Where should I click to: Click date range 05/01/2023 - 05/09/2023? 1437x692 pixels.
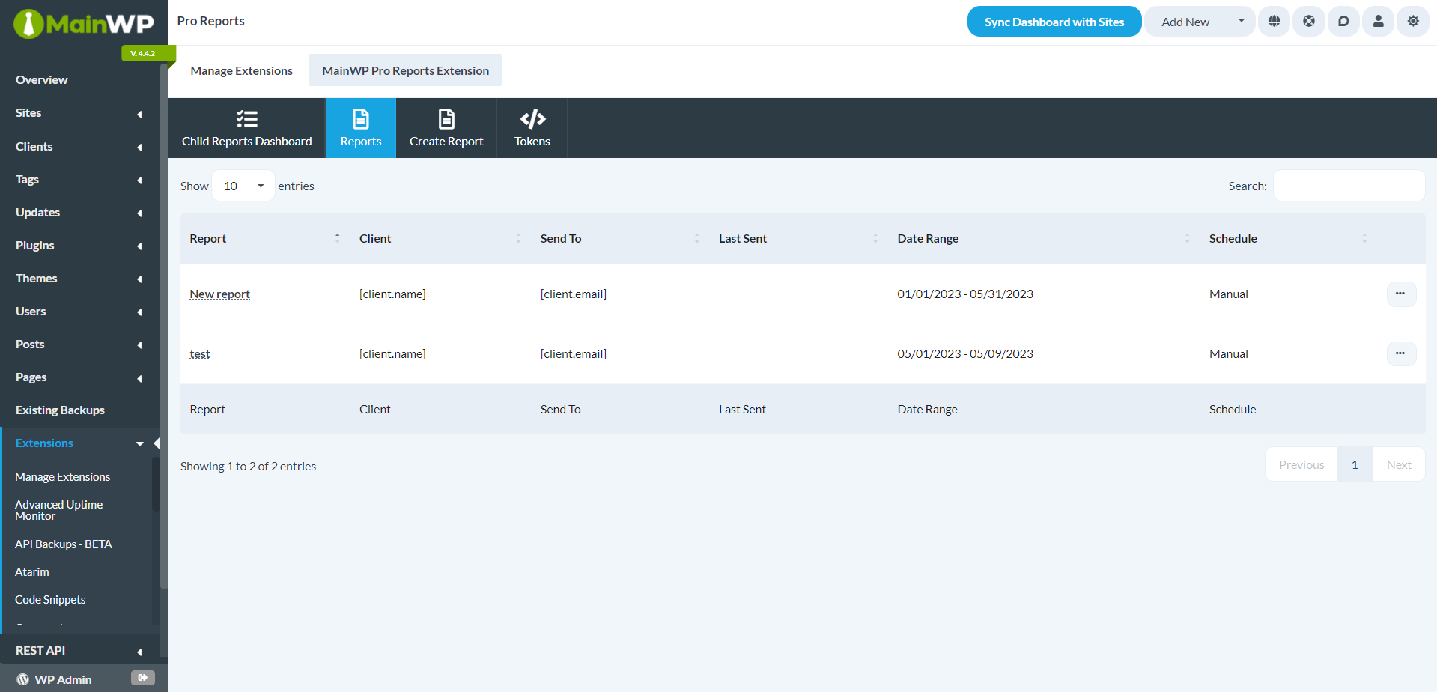point(965,353)
